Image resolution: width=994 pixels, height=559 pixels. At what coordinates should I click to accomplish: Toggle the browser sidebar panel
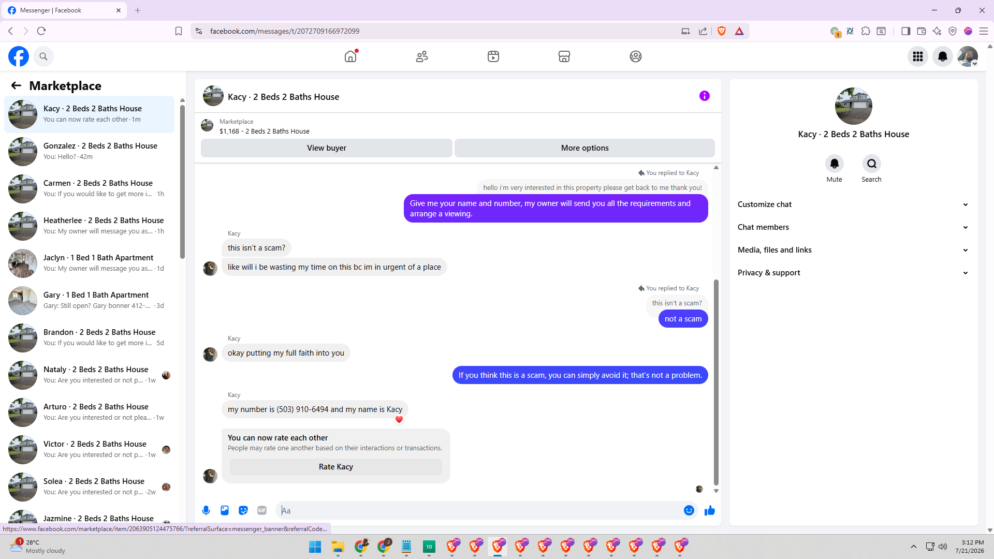[905, 31]
